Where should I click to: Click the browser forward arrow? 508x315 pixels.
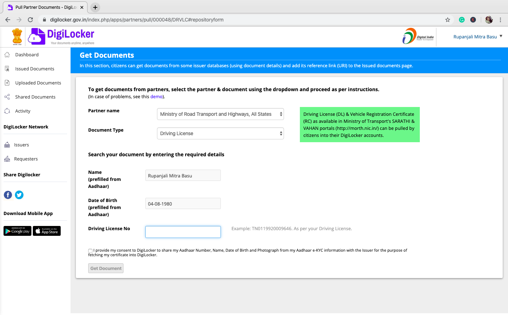click(19, 20)
